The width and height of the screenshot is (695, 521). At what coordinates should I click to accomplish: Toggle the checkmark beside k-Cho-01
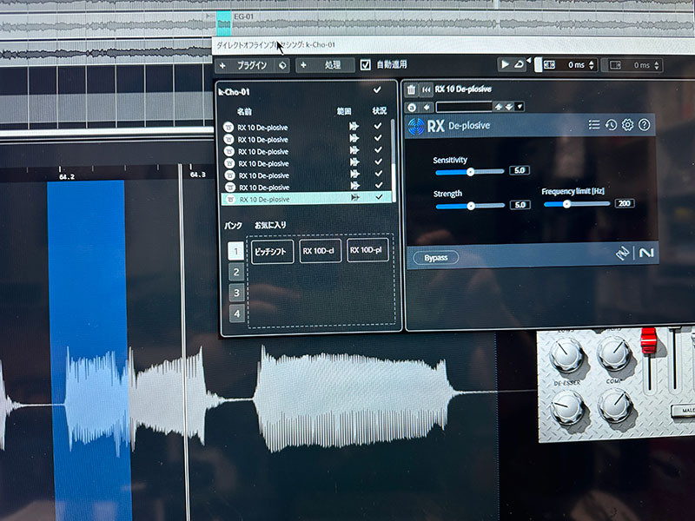pyautogui.click(x=377, y=90)
